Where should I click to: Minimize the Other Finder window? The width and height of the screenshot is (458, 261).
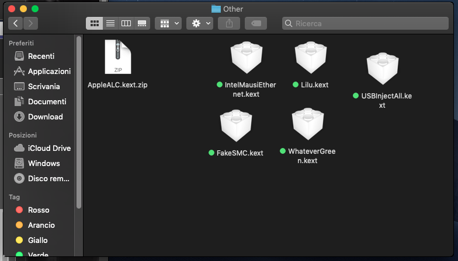tap(23, 9)
